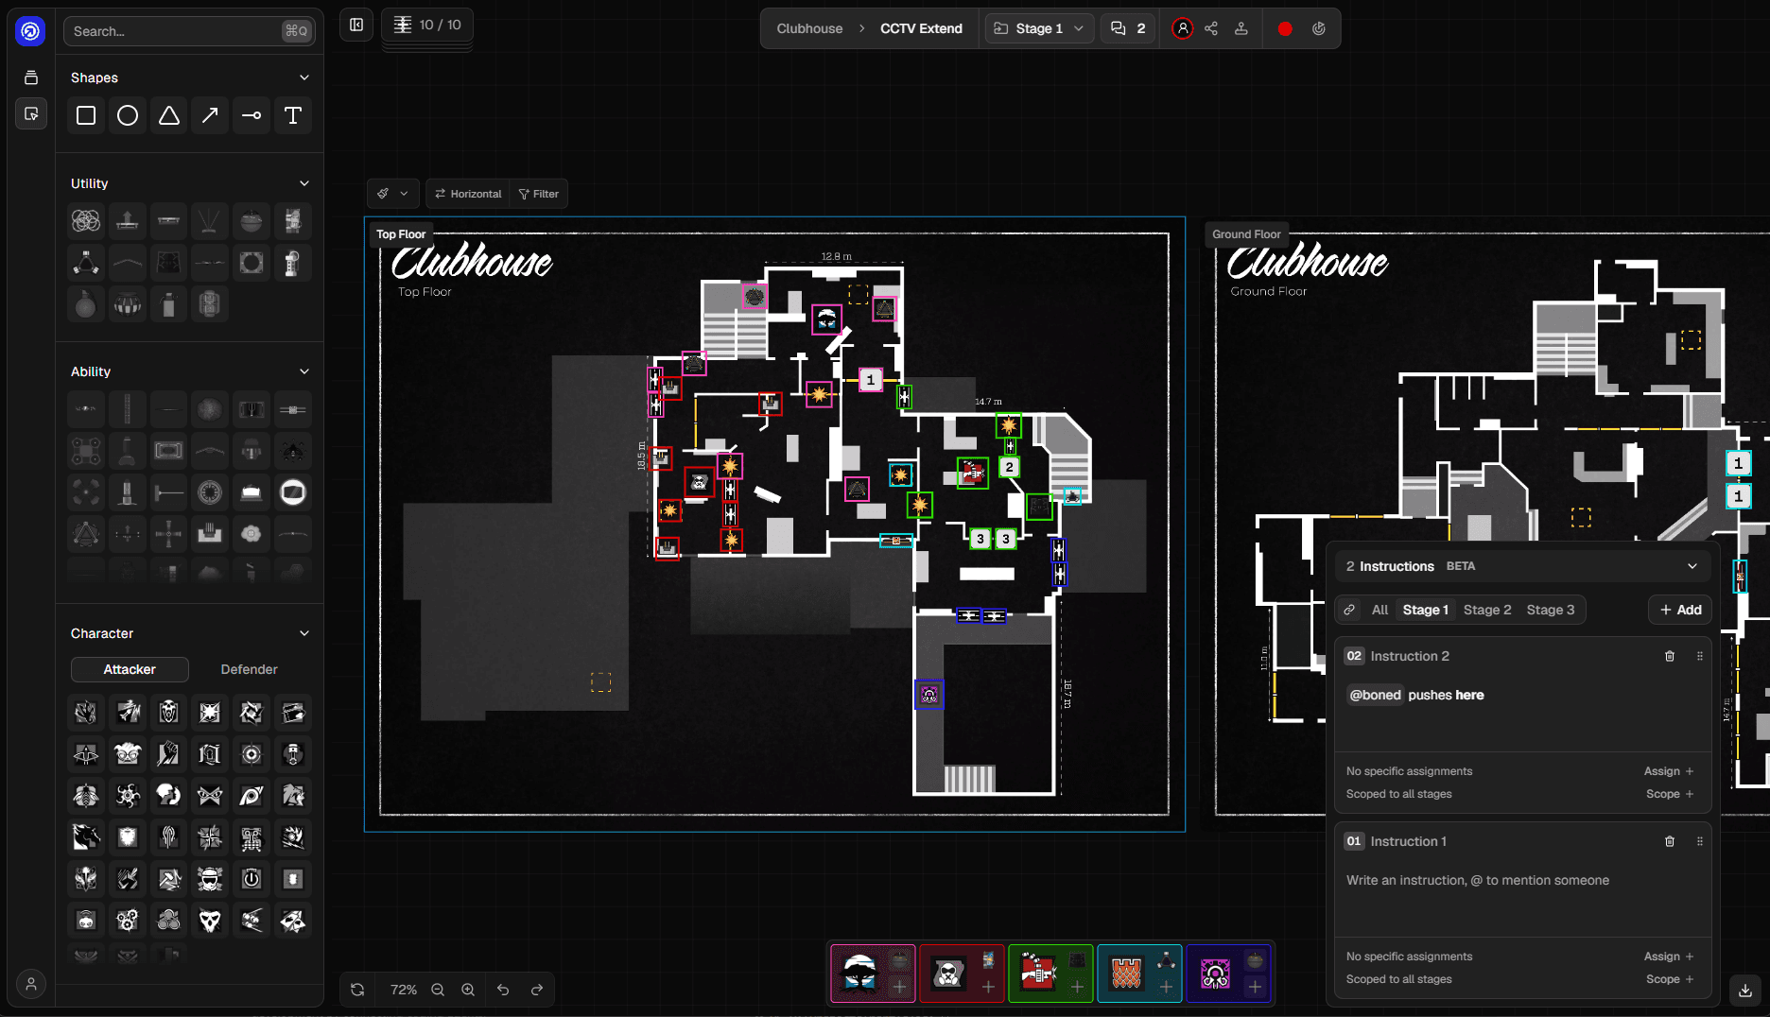Focus the Search input field
The width and height of the screenshot is (1770, 1017).
189,31
